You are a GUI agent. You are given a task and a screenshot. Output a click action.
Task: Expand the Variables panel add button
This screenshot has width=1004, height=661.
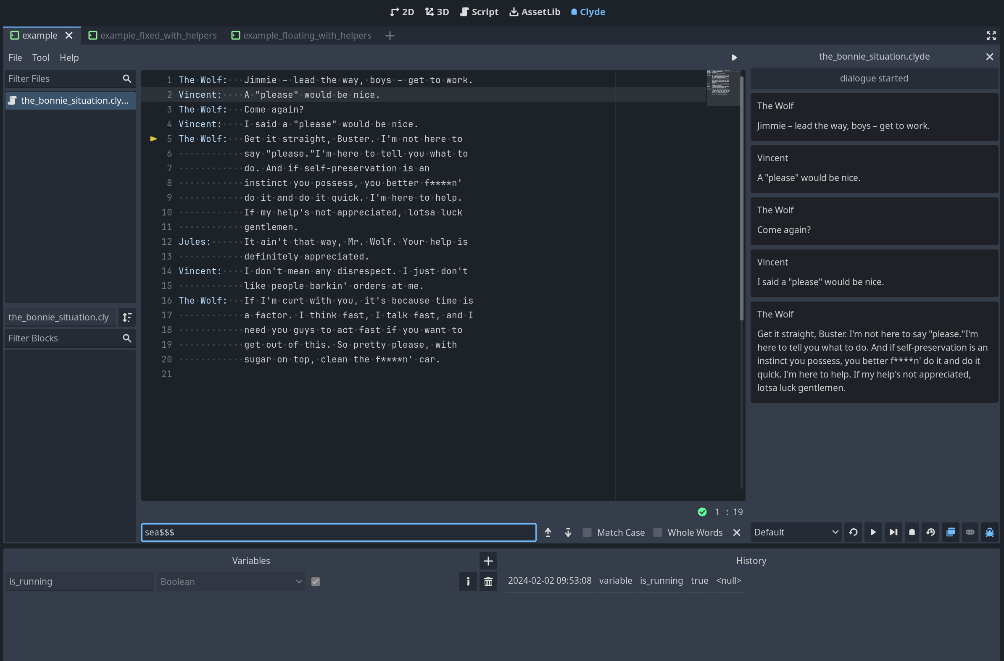[x=487, y=561]
